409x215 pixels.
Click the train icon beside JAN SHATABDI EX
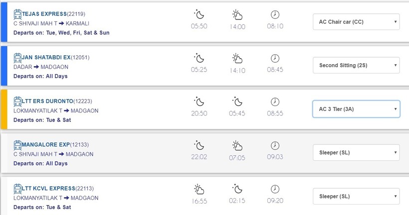point(17,57)
